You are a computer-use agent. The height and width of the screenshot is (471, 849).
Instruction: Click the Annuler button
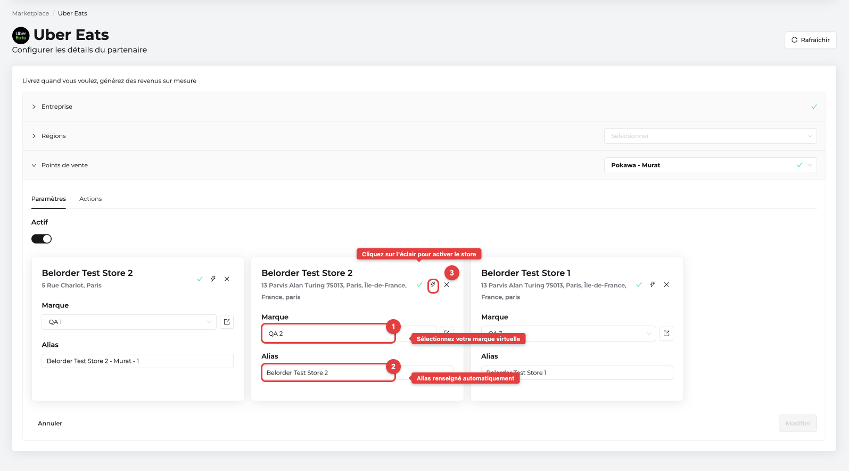point(50,423)
